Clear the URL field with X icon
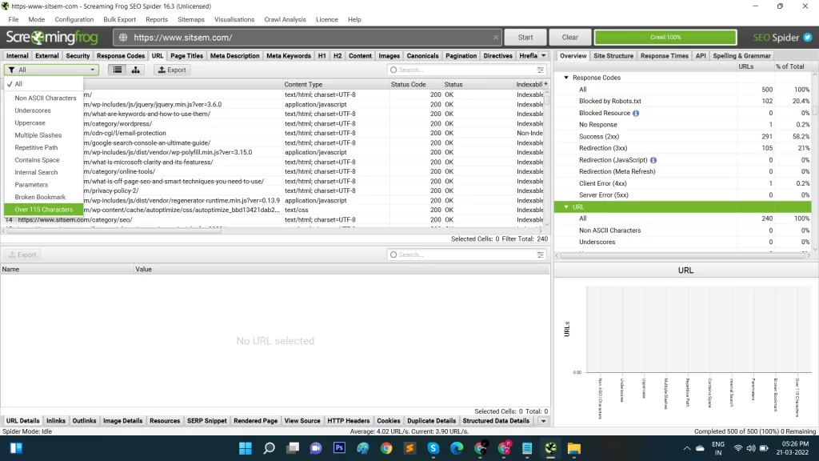 click(x=496, y=38)
